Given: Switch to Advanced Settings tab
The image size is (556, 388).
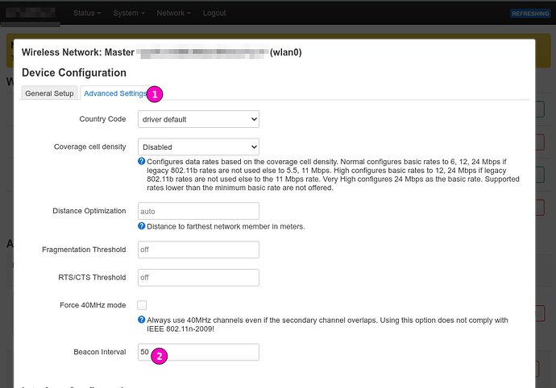Looking at the screenshot, I should (115, 93).
